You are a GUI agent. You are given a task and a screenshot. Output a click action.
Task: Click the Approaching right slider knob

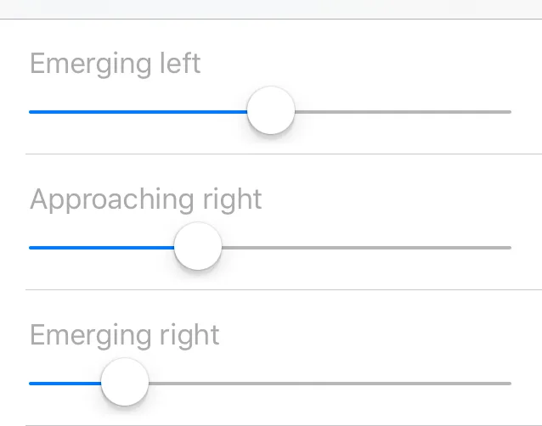point(198,247)
